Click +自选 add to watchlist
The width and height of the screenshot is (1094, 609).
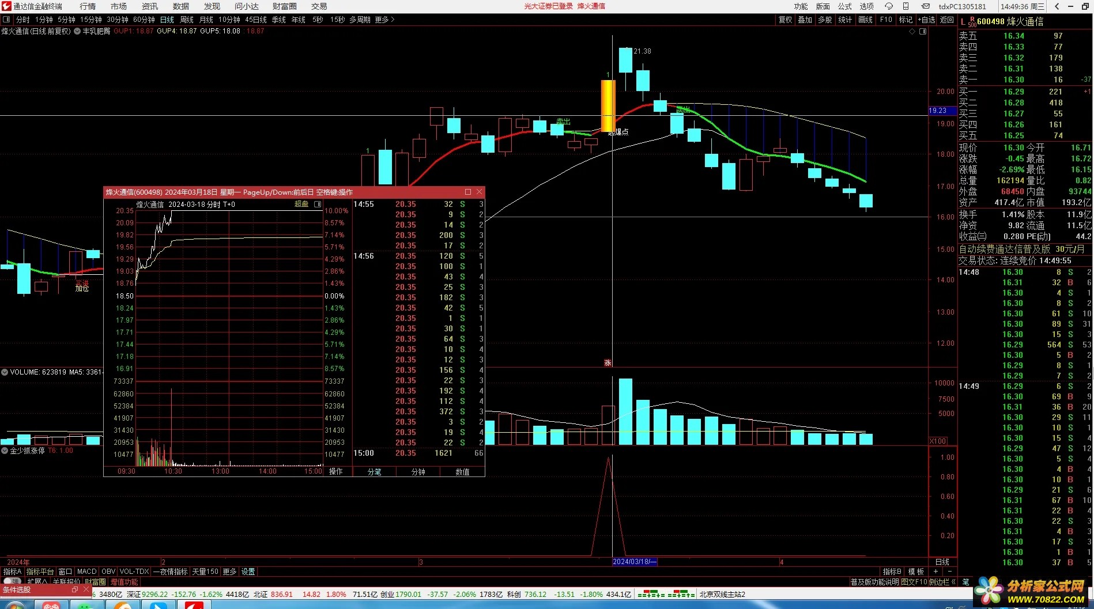926,20
